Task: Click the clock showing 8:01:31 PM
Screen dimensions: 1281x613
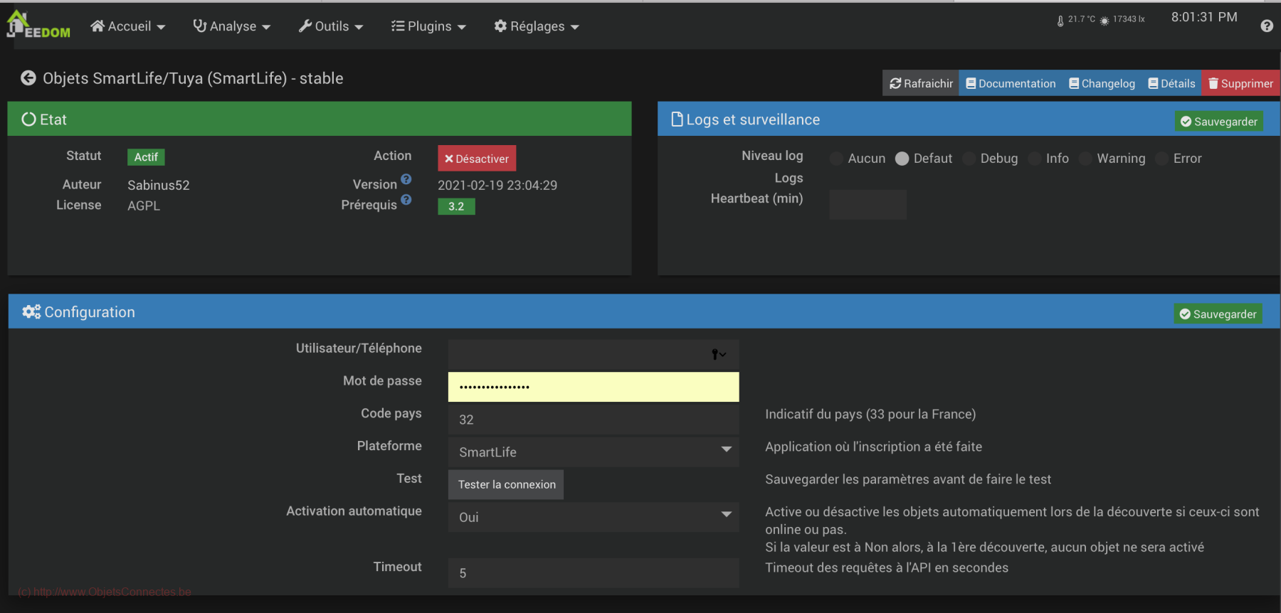Action: coord(1204,17)
